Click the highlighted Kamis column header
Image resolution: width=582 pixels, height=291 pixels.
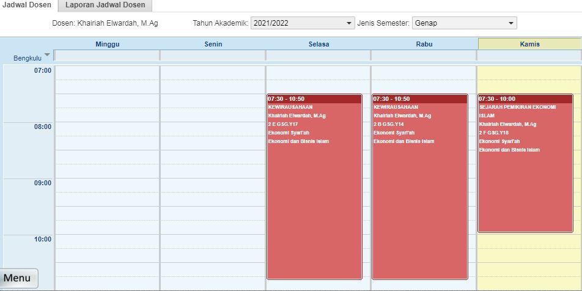pos(529,44)
